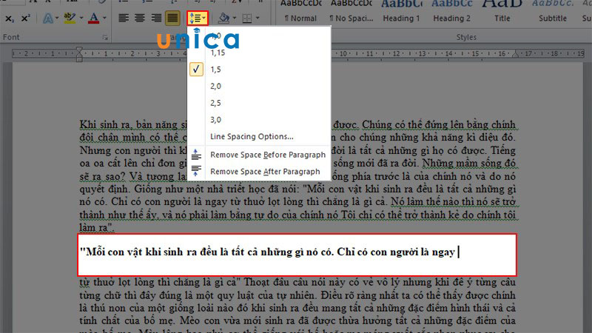Apply the Title style

coord(502,12)
